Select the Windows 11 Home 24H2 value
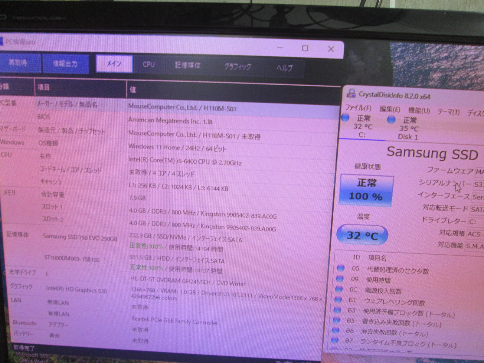The width and height of the screenshot is (484, 363). point(177,148)
